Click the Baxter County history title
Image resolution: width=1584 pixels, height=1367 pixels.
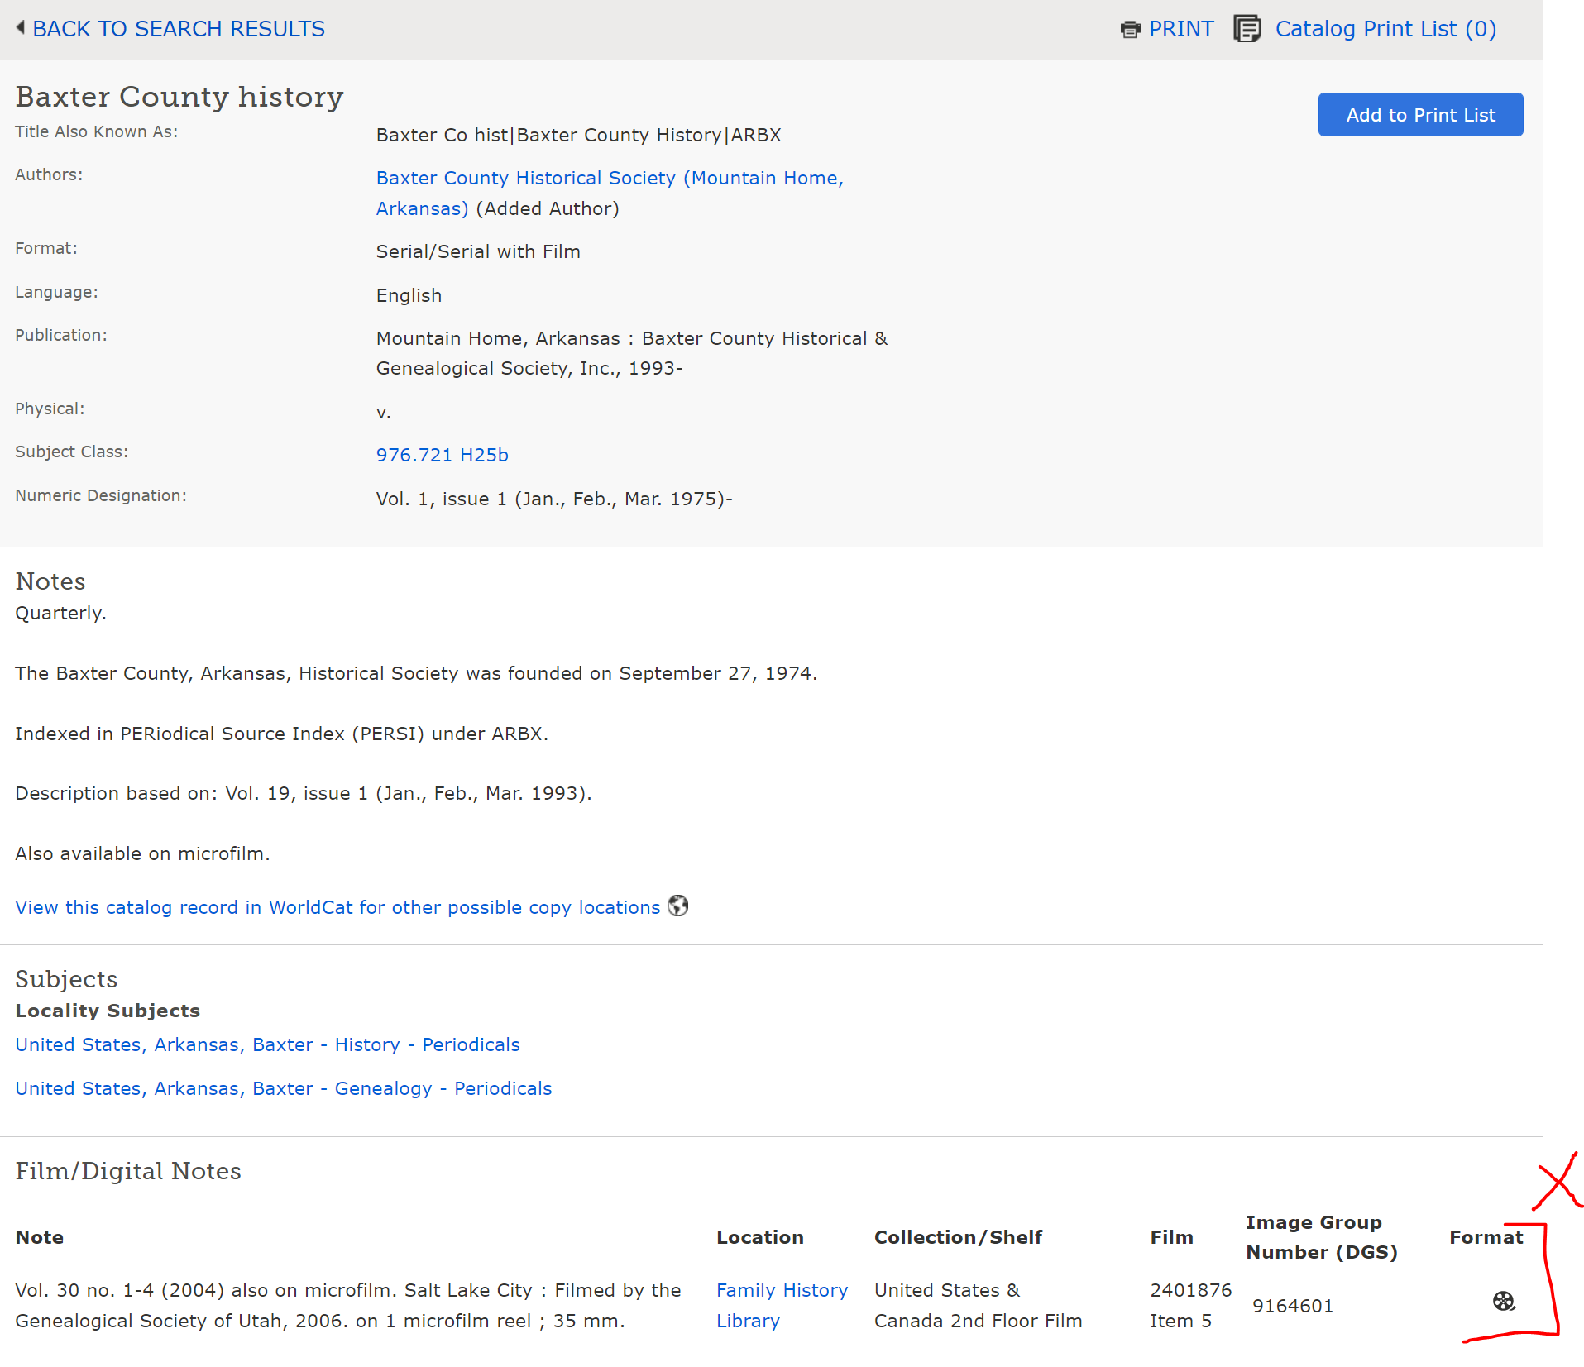(179, 97)
